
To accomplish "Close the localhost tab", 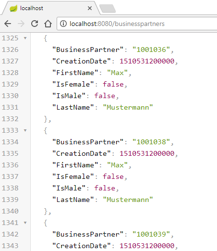I will pyautogui.click(x=90, y=8).
